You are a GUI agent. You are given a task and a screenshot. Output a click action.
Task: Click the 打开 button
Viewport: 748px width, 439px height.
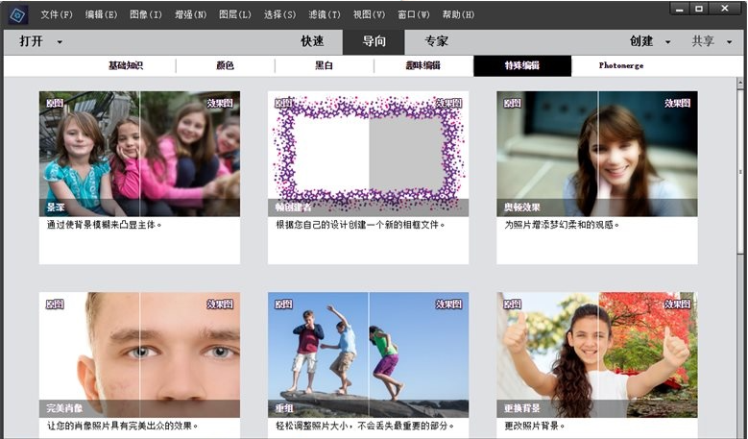click(32, 41)
